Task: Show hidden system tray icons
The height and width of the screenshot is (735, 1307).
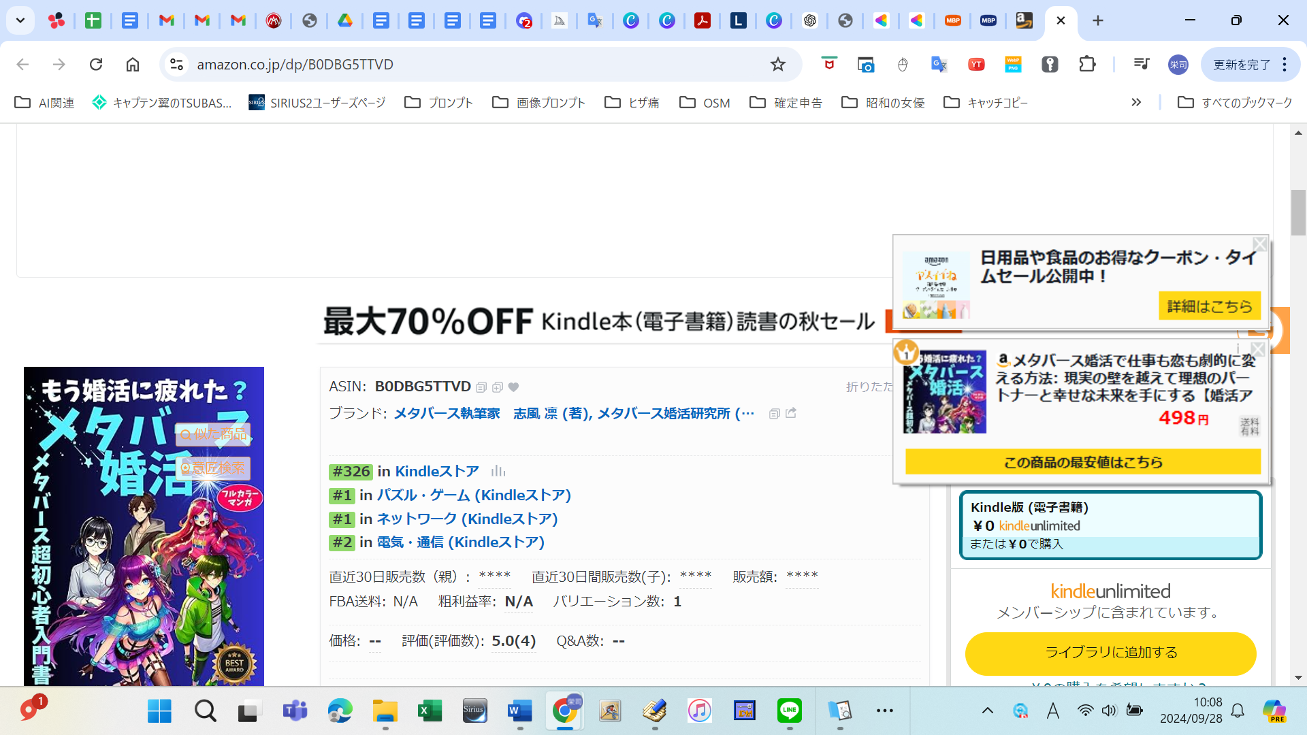Action: click(x=987, y=711)
